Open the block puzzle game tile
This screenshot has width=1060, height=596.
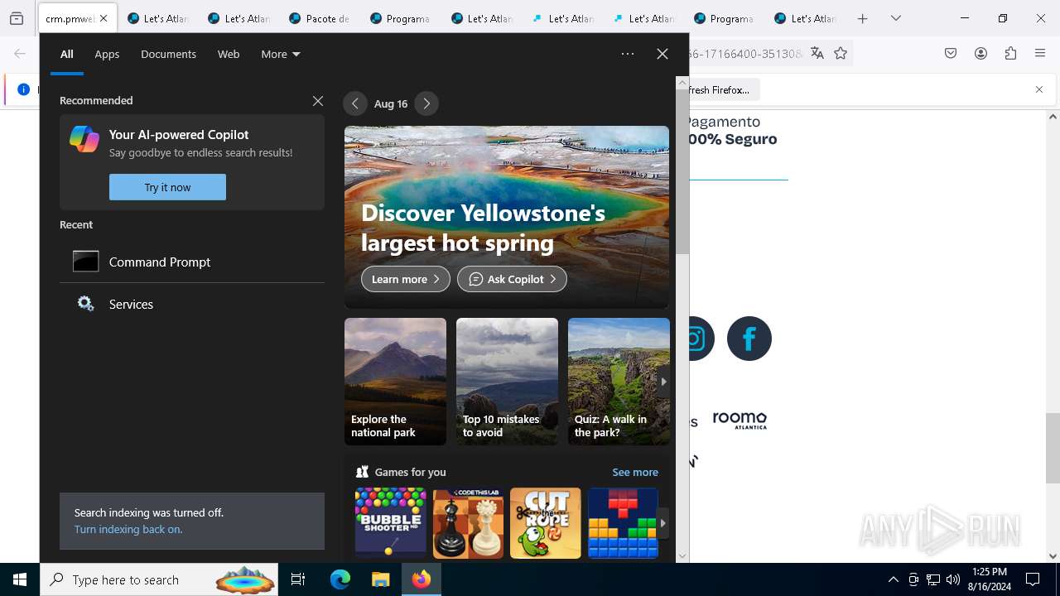point(623,522)
